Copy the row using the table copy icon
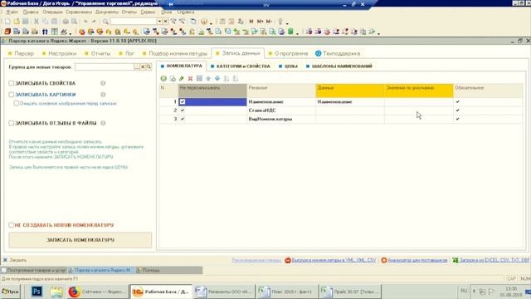The width and height of the screenshot is (531, 299). (173, 79)
